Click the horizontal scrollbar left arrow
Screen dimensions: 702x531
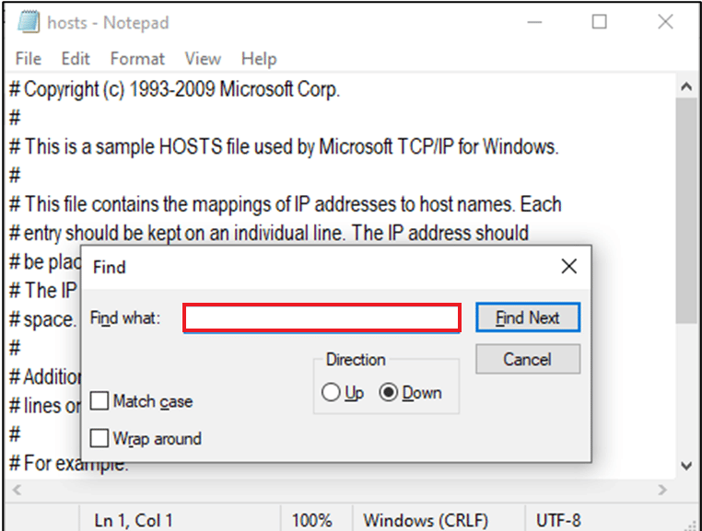17,490
